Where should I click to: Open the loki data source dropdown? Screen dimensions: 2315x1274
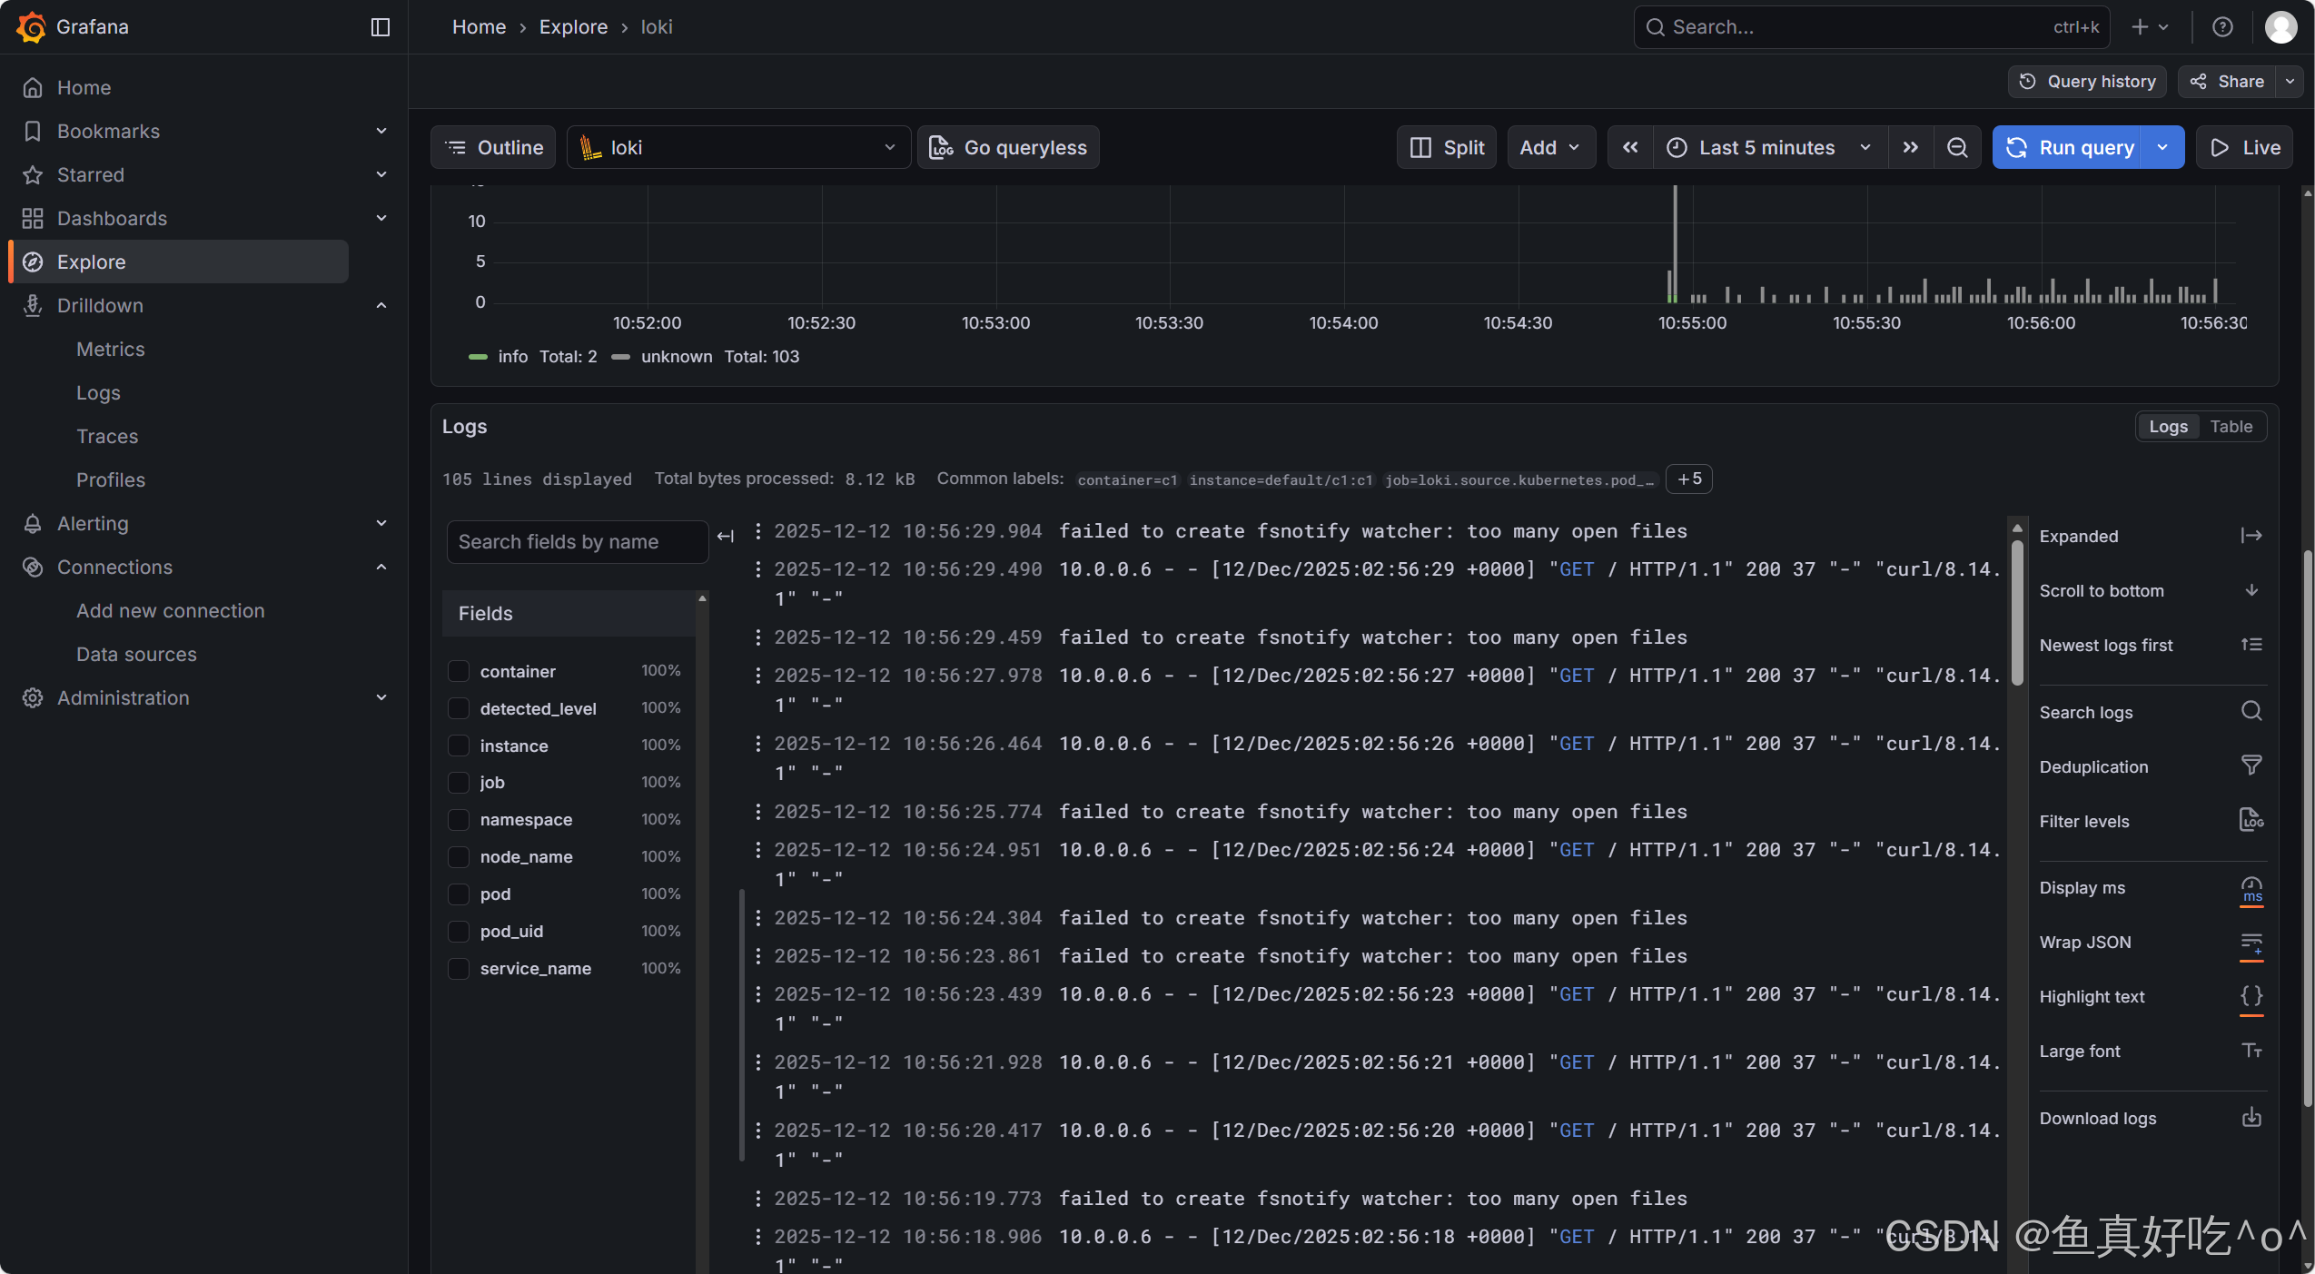[x=738, y=147]
